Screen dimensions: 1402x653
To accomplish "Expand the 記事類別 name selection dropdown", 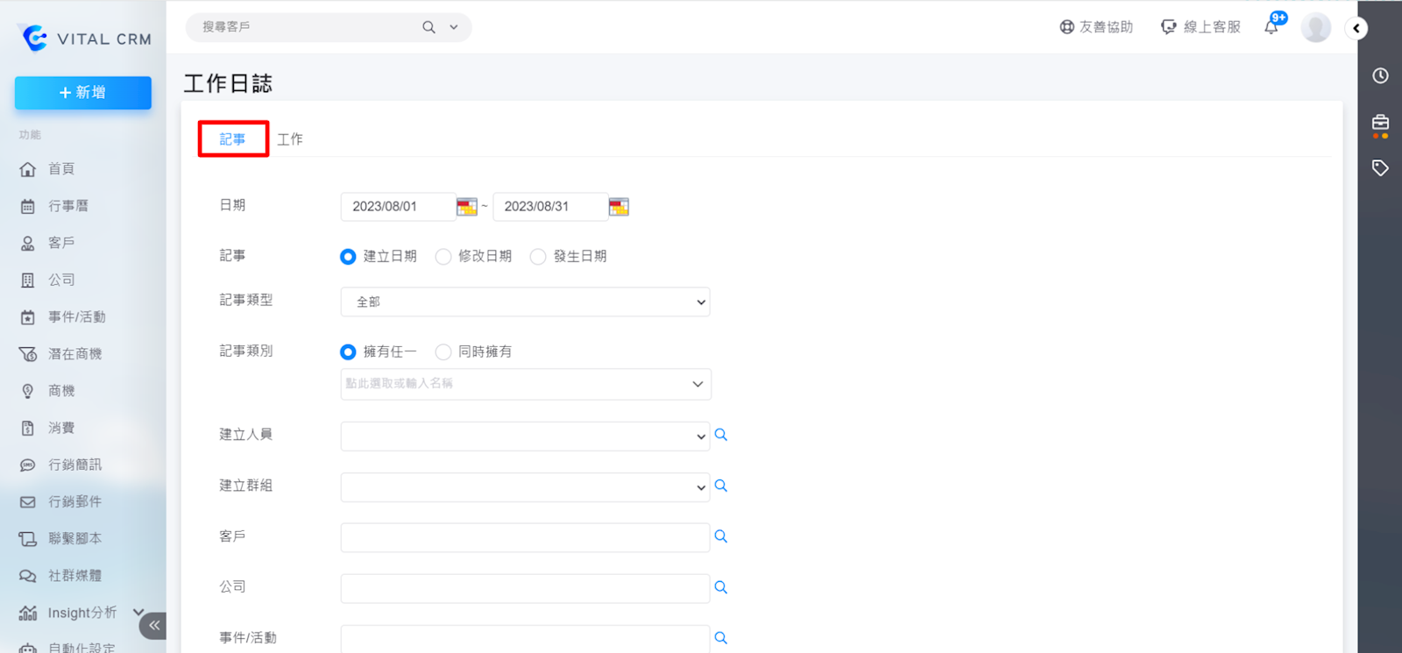I will point(525,384).
